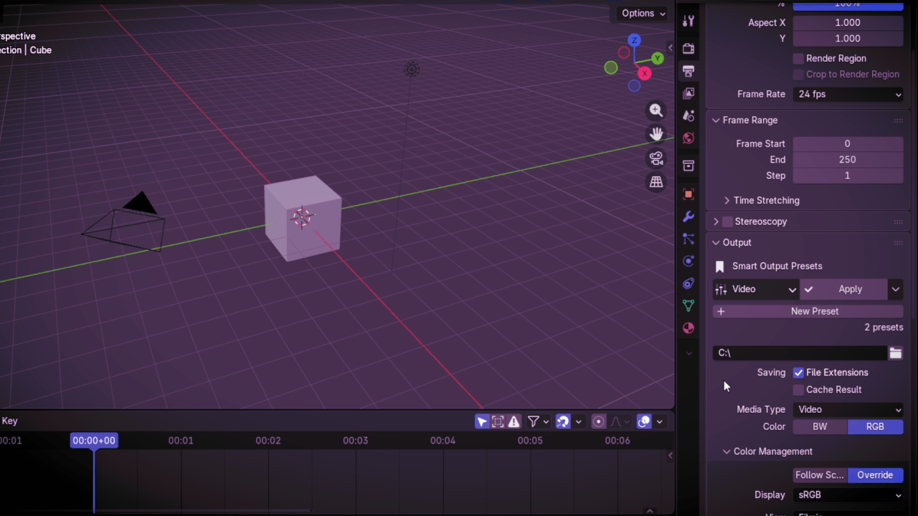Collapse the Output panel
918x516 pixels.
click(716, 243)
